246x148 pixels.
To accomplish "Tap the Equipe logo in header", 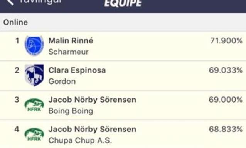I will [x=123, y=3].
